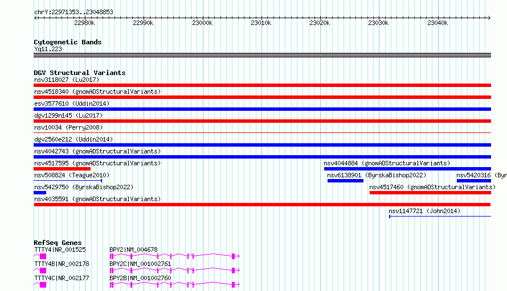The image size is (507, 291).
Task: Click the BPY2|NM_004678 magenta gene model
Action: click(x=175, y=256)
